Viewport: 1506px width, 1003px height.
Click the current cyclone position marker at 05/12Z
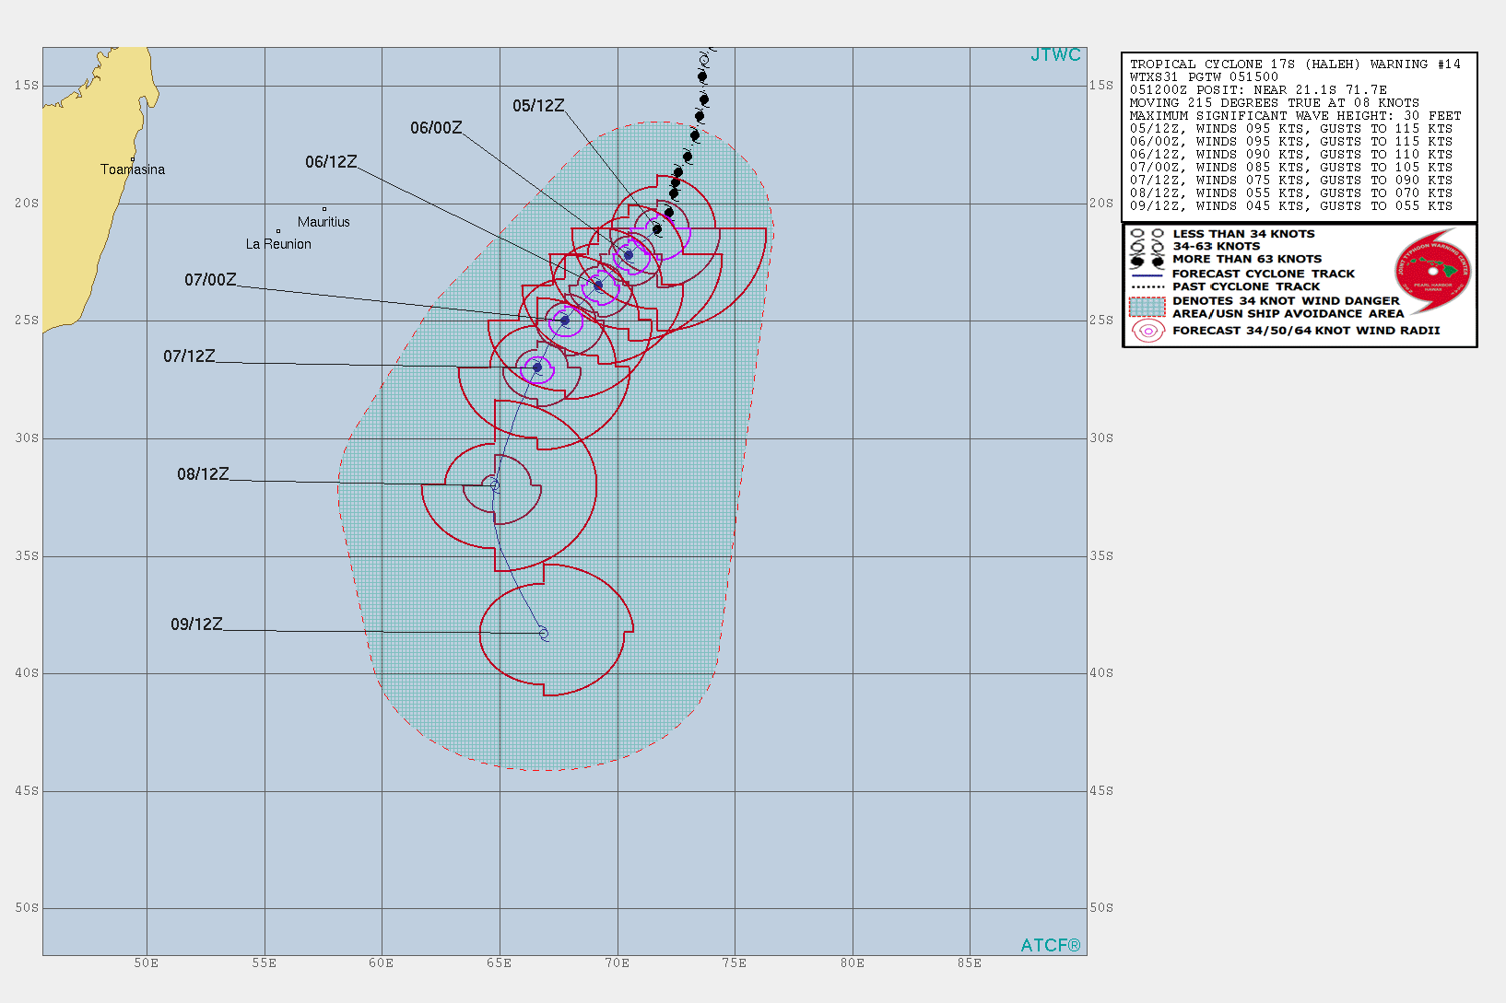click(x=657, y=229)
